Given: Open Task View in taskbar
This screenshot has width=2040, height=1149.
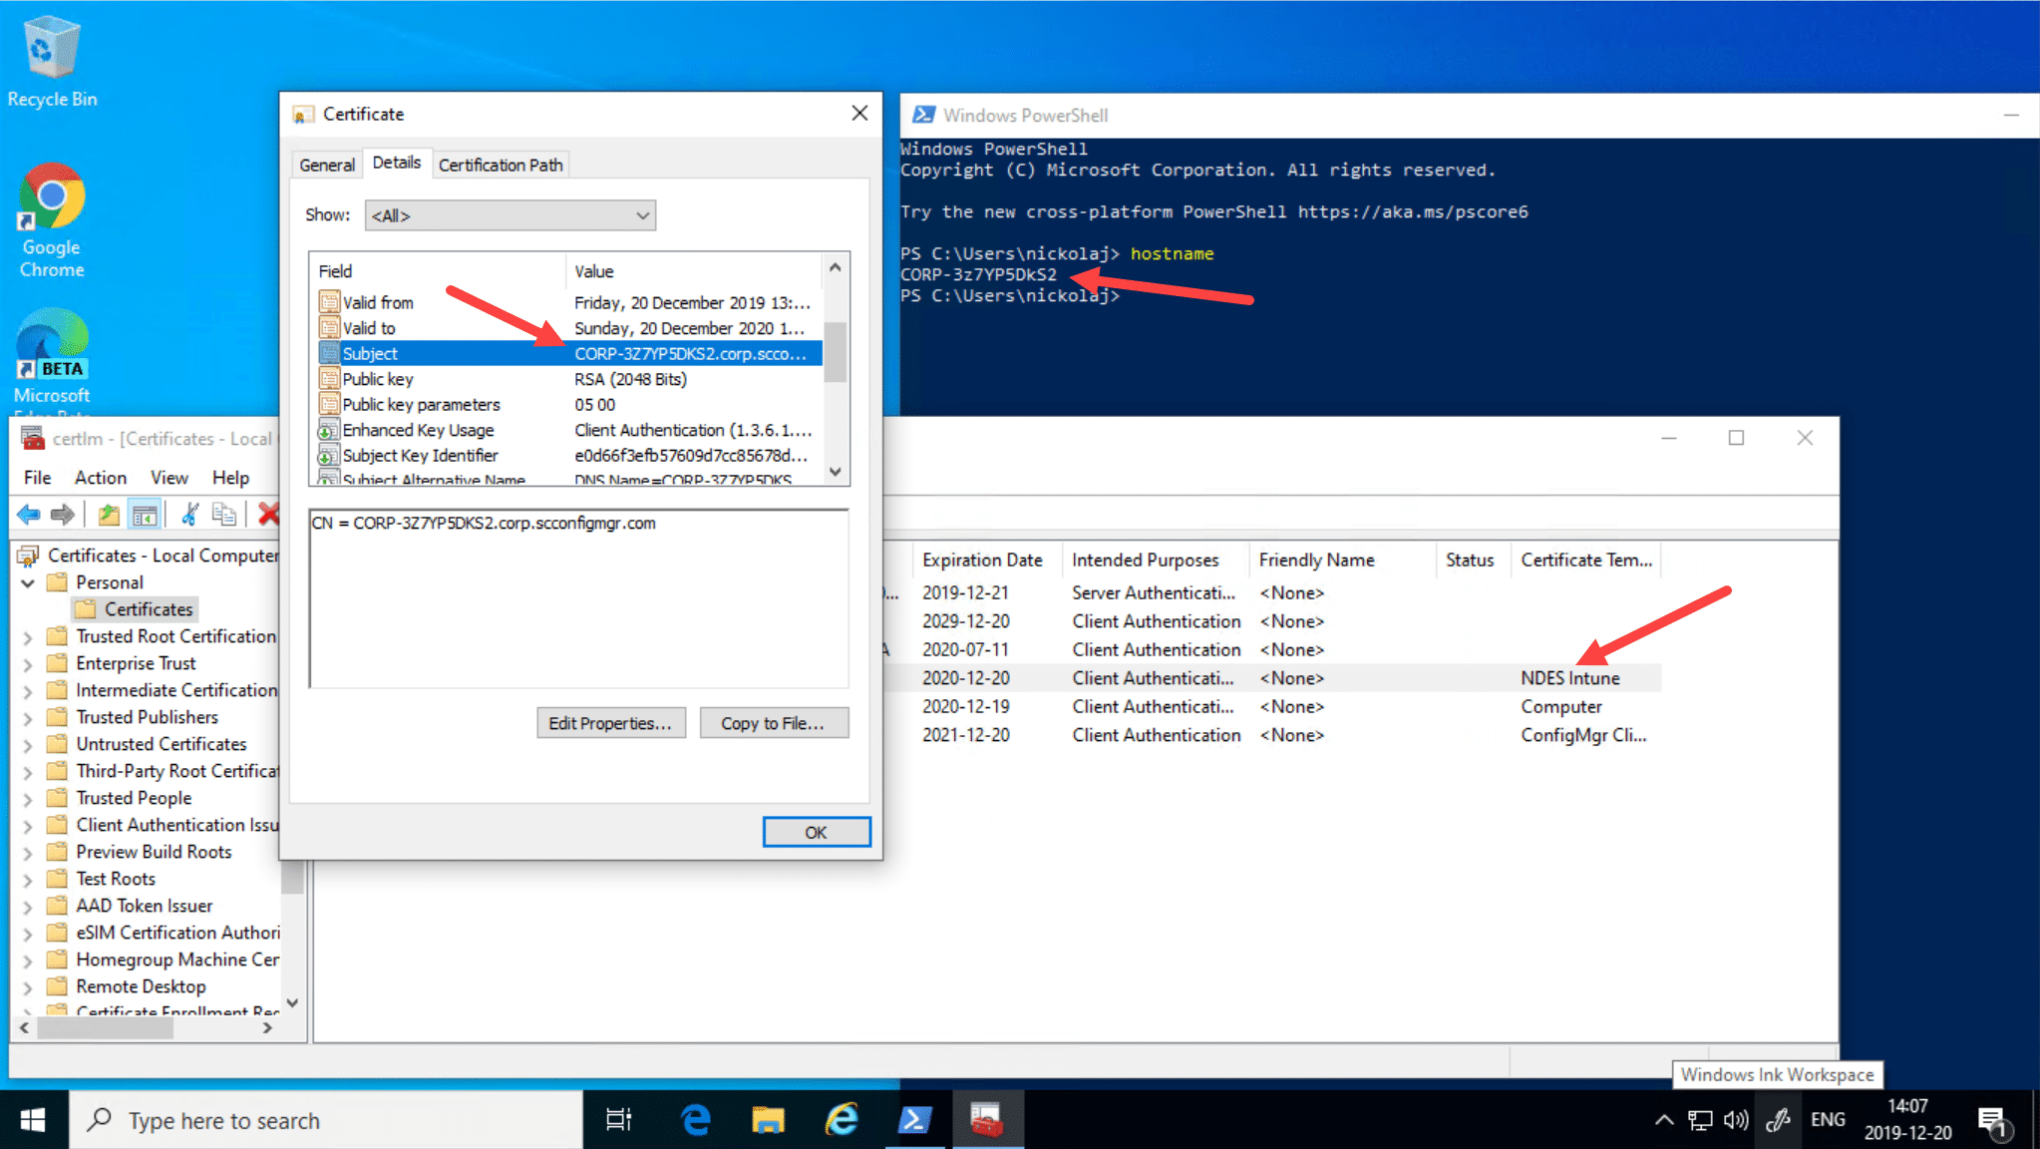Looking at the screenshot, I should (x=619, y=1120).
